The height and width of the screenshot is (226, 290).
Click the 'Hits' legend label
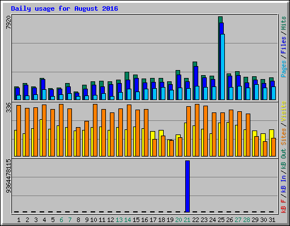pyautogui.click(x=284, y=23)
